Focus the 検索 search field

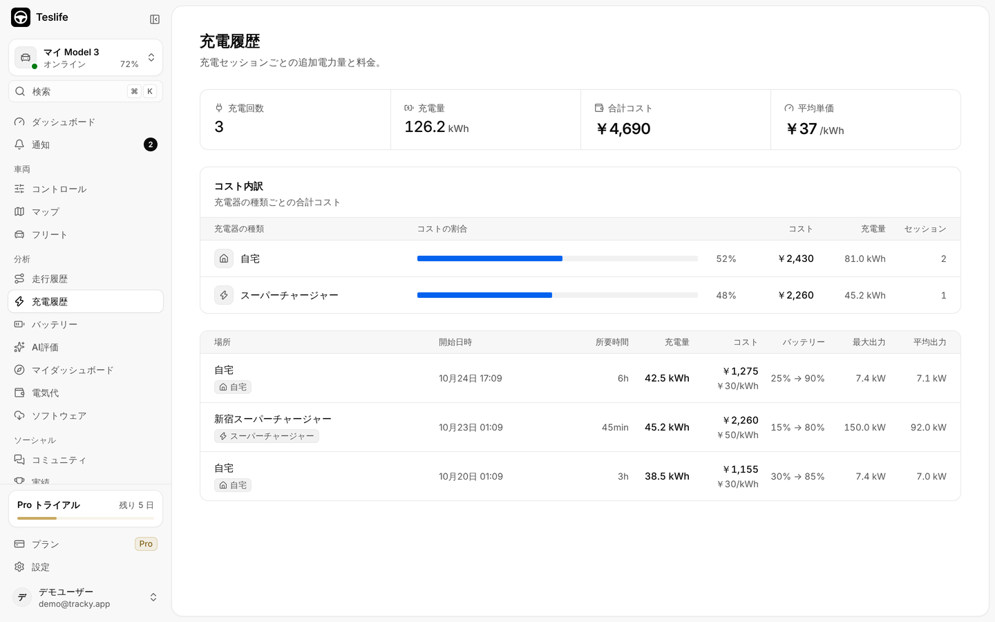(x=86, y=91)
